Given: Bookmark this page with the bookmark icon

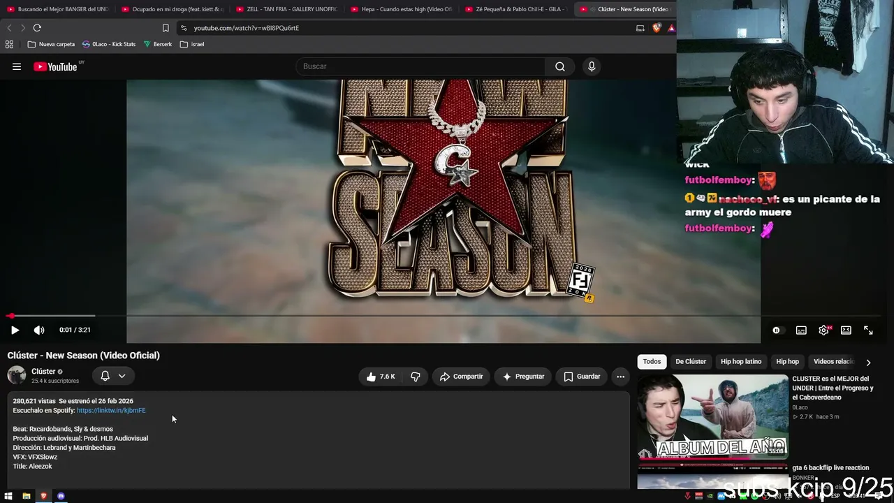Looking at the screenshot, I should pyautogui.click(x=166, y=28).
